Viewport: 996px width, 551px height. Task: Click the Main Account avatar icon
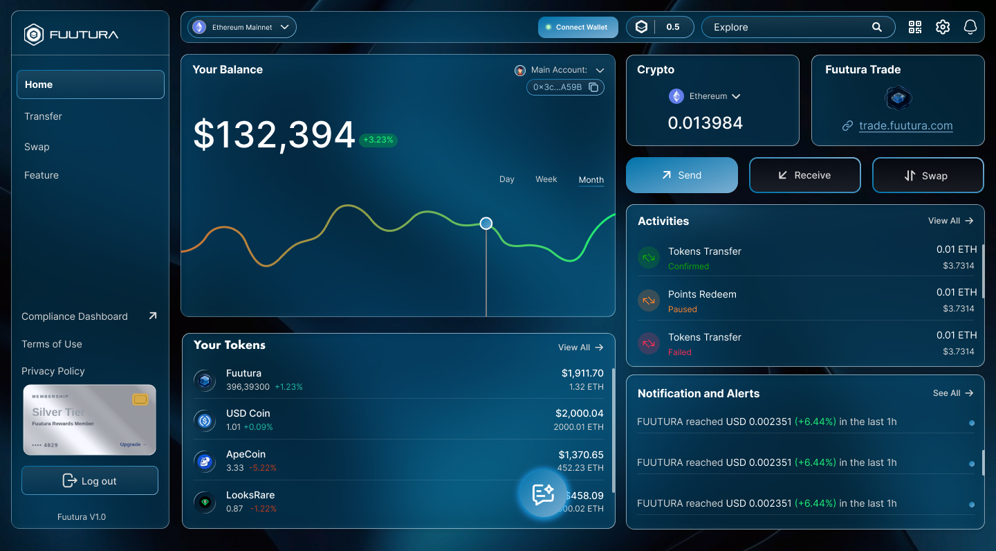520,70
